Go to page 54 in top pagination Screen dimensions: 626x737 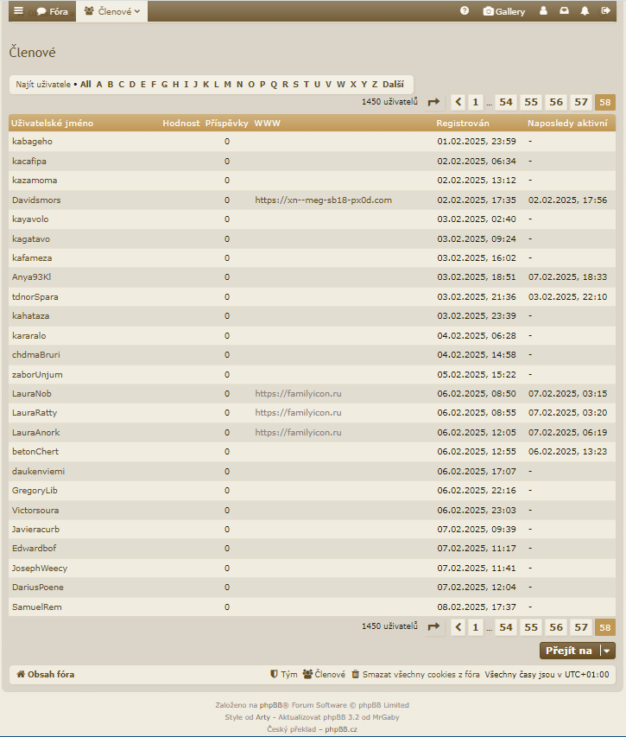pyautogui.click(x=505, y=102)
